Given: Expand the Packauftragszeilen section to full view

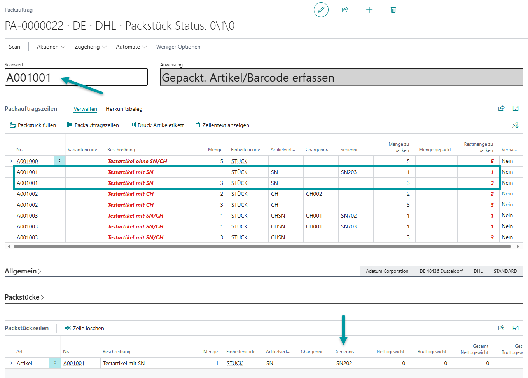Looking at the screenshot, I should [516, 108].
